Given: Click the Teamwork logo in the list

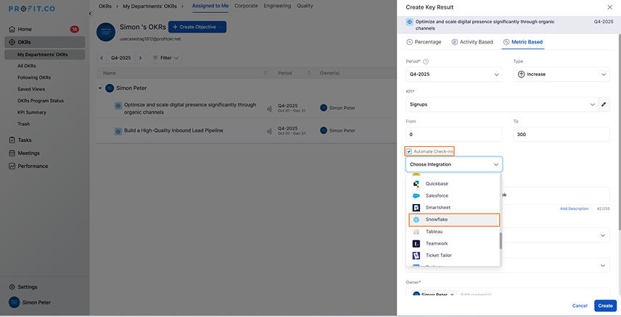Looking at the screenshot, I should tap(416, 243).
